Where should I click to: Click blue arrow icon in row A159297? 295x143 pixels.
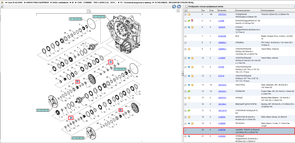click(x=189, y=58)
